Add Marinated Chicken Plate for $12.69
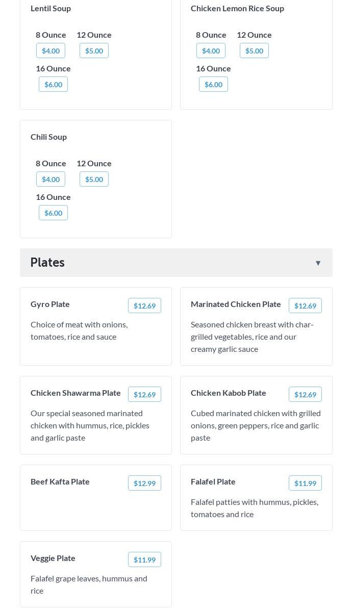This screenshot has height=612, width=352. [x=305, y=306]
